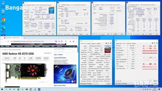Click refresh icon in GPU-Z Sensors window
Viewport: 162px width, 91px height.
click(155, 43)
